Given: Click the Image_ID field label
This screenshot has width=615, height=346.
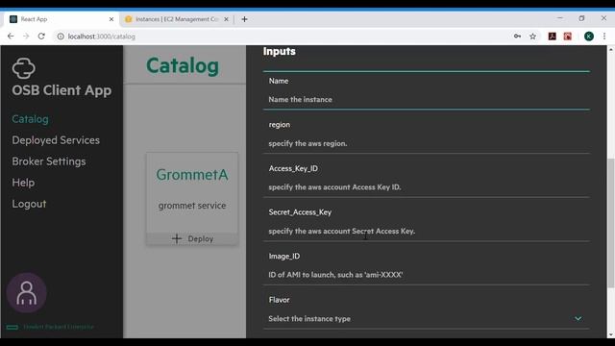Looking at the screenshot, I should (x=284, y=257).
